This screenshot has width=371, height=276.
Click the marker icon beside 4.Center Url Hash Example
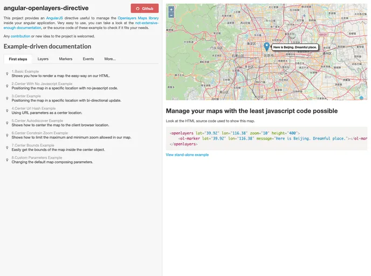(7, 111)
